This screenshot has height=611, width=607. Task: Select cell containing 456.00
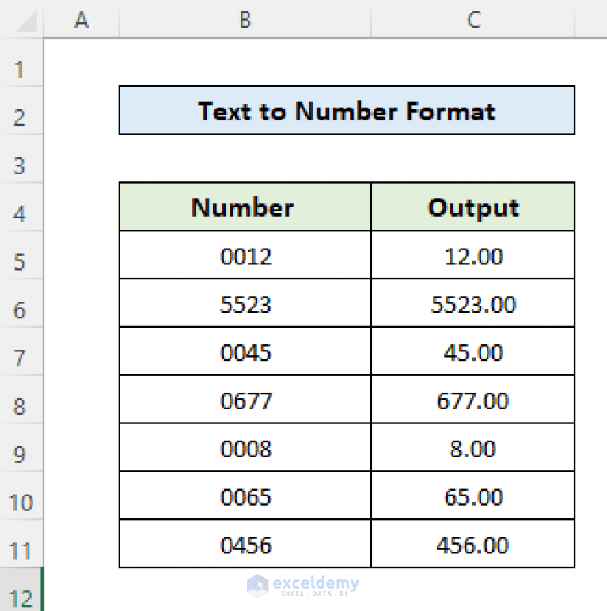(473, 544)
